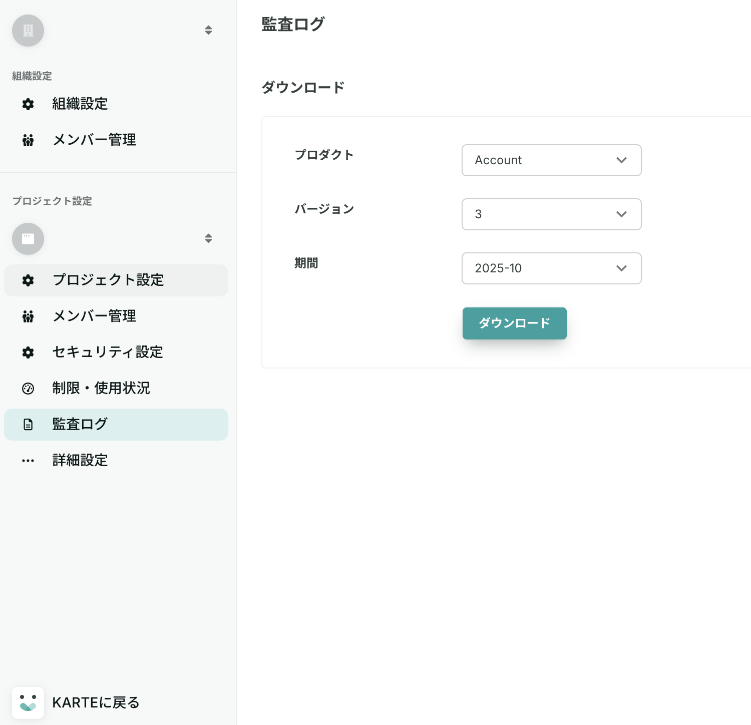Click the gear icon beside セキュリティ設定
This screenshot has width=751, height=725.
(x=28, y=352)
